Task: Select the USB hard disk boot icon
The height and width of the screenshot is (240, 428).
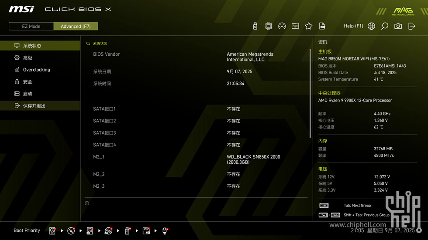Action: coord(90,231)
